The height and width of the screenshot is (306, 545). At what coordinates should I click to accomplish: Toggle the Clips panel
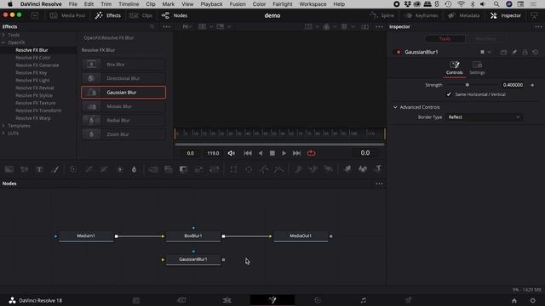pos(141,15)
